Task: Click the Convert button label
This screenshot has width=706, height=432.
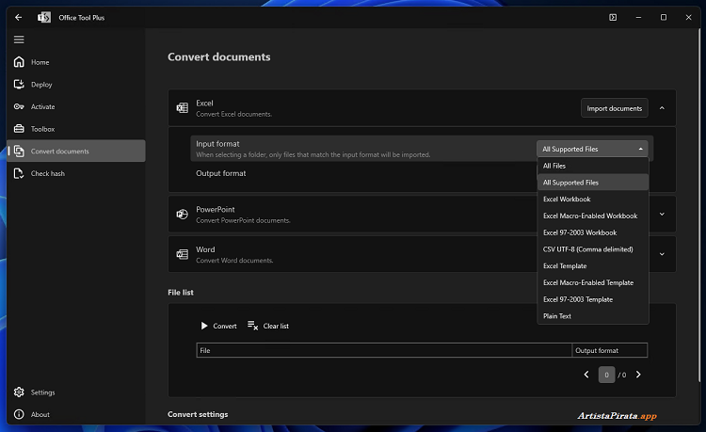Action: [x=225, y=326]
